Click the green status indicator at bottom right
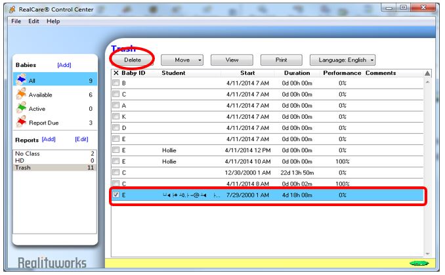 coord(419,263)
